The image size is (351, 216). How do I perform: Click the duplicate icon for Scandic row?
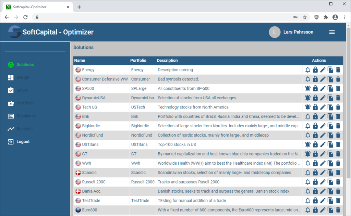[330, 173]
